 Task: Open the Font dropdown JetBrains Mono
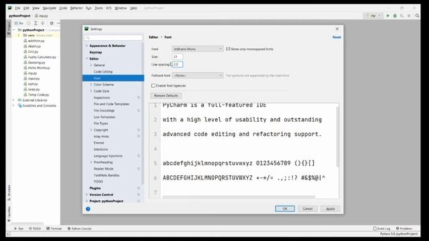pyautogui.click(x=197, y=49)
